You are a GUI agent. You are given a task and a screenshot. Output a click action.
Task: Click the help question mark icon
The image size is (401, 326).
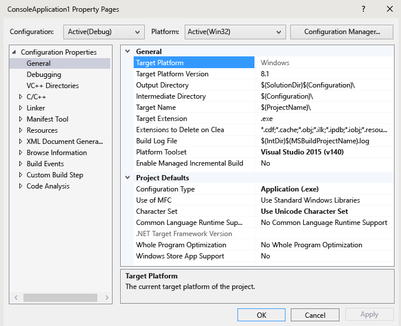click(x=363, y=9)
